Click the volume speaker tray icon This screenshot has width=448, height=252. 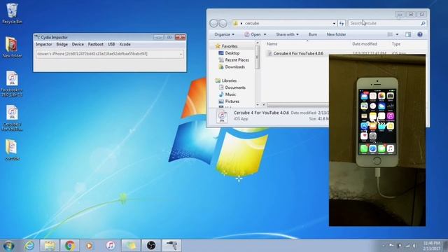[414, 246]
